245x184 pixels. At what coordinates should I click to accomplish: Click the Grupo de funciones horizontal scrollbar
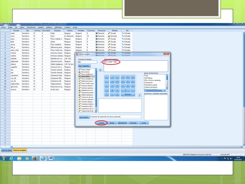click(155, 90)
